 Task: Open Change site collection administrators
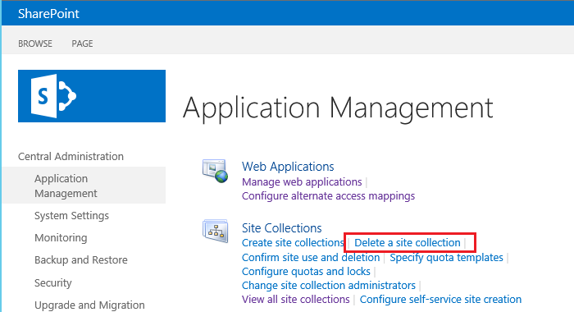tap(329, 285)
